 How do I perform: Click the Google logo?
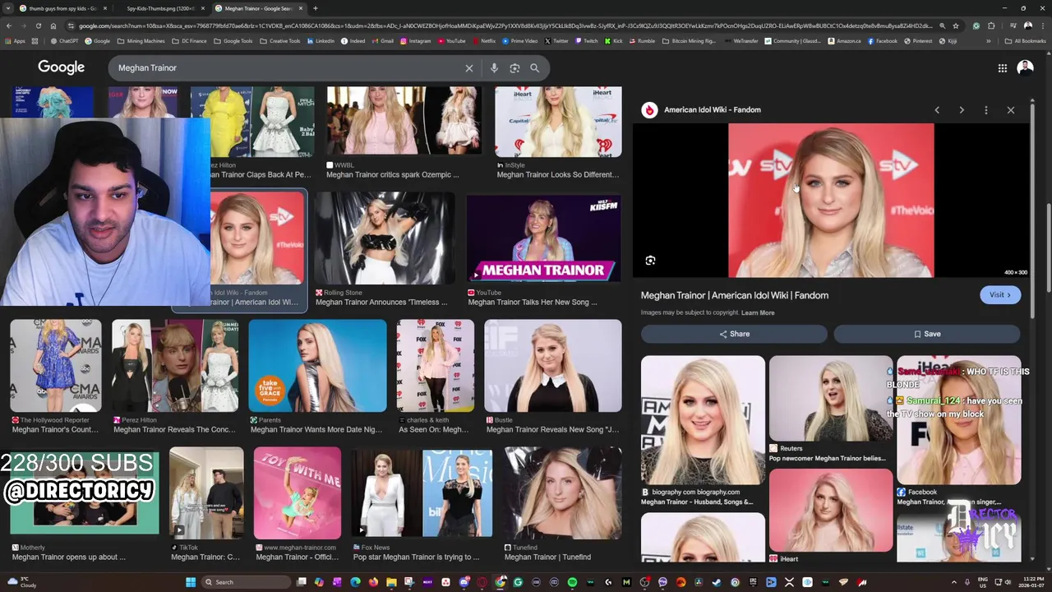(61, 67)
